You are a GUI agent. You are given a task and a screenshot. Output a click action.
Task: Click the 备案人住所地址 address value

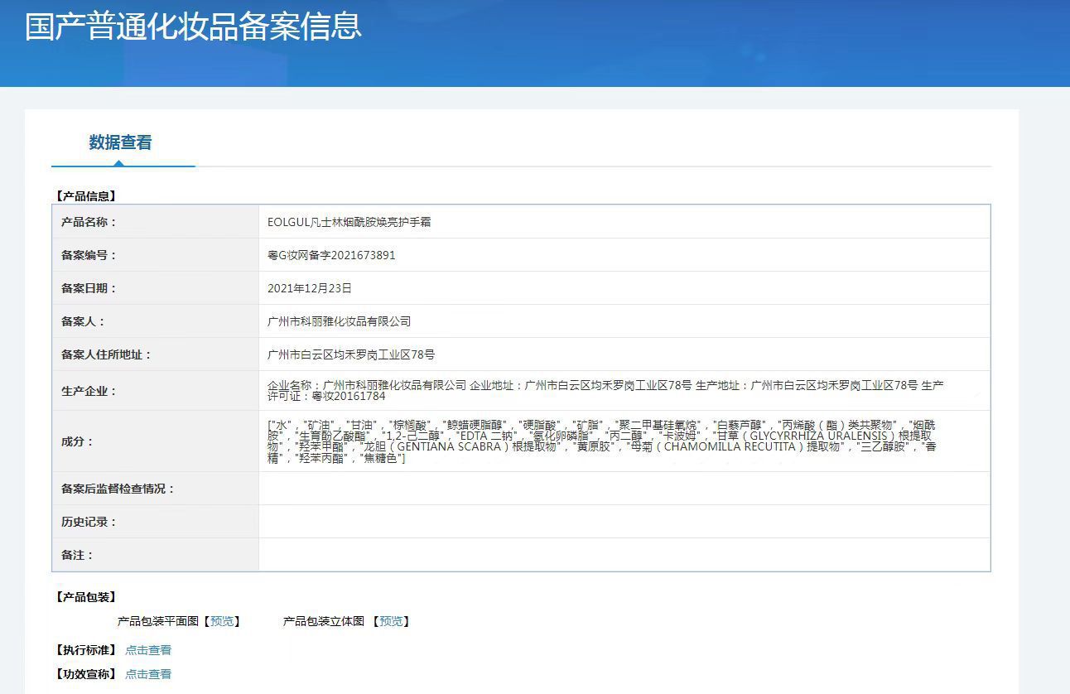351,354
